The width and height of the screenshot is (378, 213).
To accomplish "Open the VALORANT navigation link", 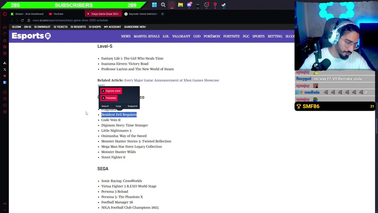I will tap(181, 36).
